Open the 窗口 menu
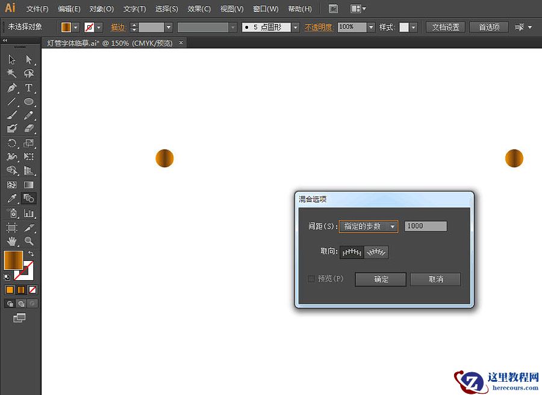The height and width of the screenshot is (395, 542). (x=265, y=8)
